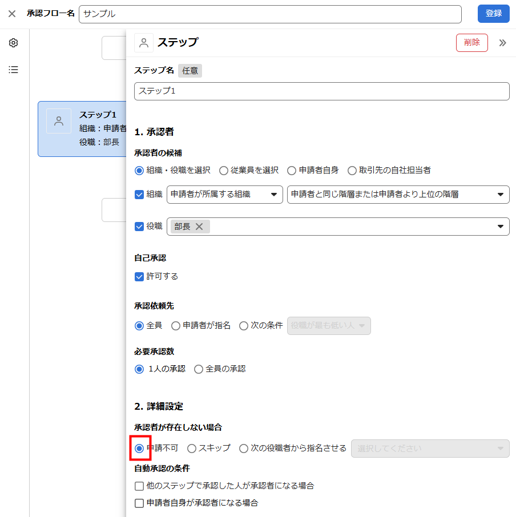Open settings via the gear icon
Image resolution: width=516 pixels, height=517 pixels.
click(13, 43)
